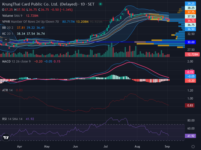
Task: Click the TradingView logo icon
Action: (6, 137)
